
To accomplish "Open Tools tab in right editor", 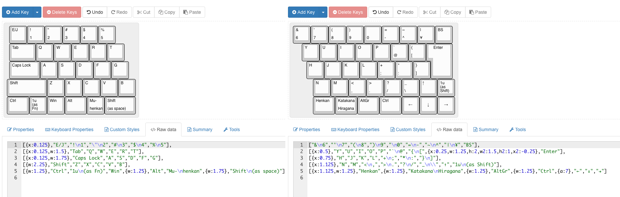I will click(518, 129).
